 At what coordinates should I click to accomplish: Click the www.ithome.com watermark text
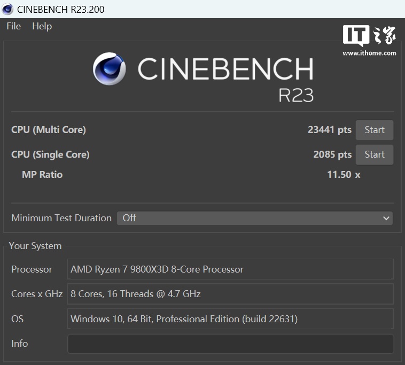coord(369,53)
